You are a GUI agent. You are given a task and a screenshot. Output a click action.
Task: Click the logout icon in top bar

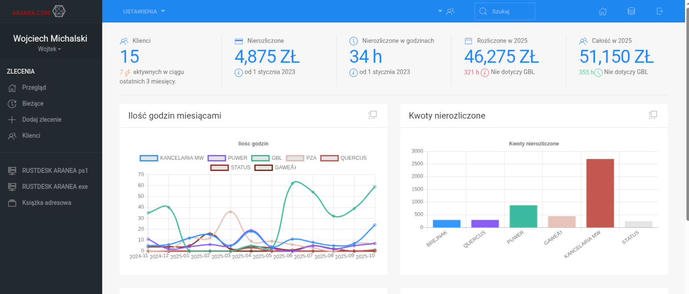660,11
